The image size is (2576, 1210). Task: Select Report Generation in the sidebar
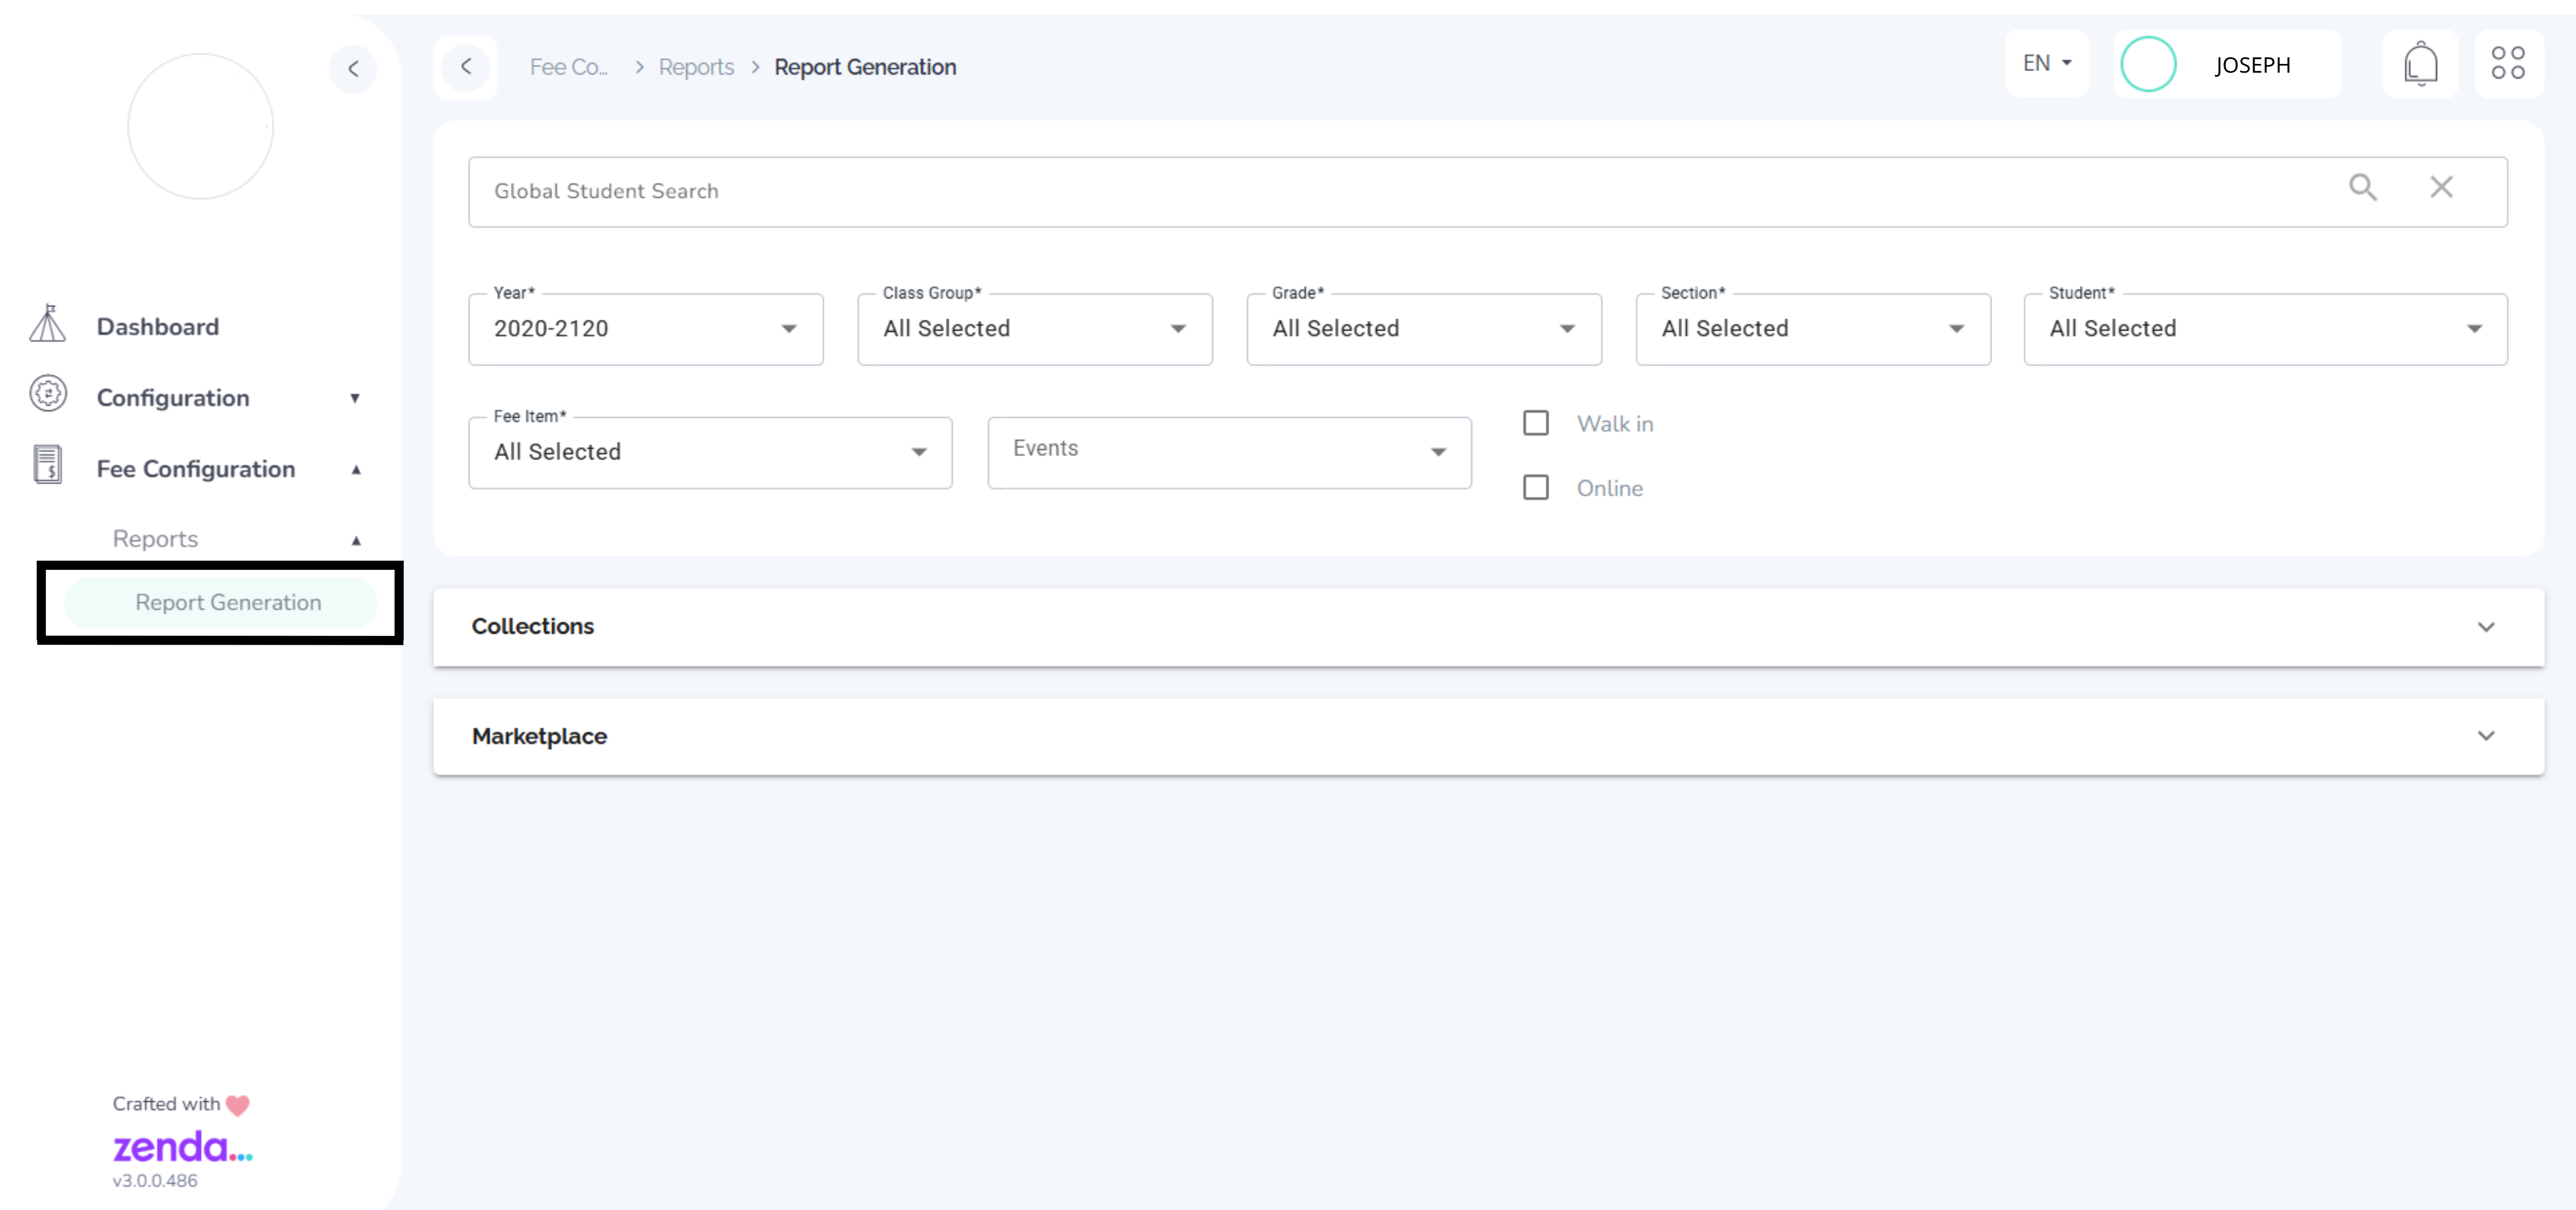pyautogui.click(x=228, y=603)
